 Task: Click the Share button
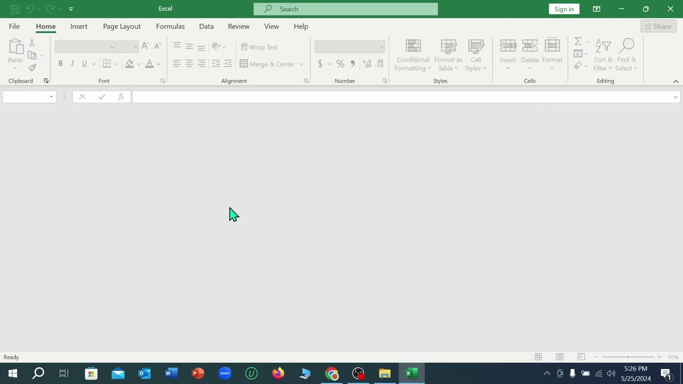click(658, 26)
